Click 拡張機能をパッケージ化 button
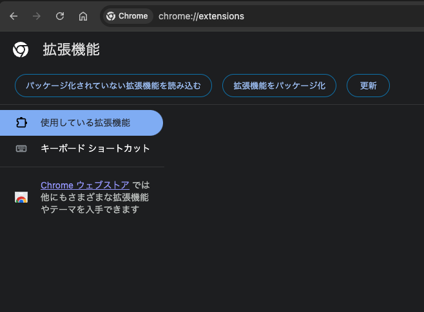 [279, 86]
